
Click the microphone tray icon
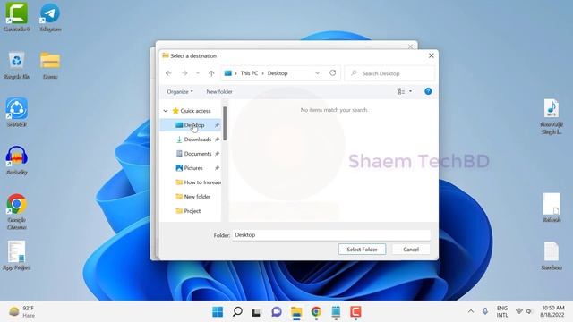[x=485, y=311]
